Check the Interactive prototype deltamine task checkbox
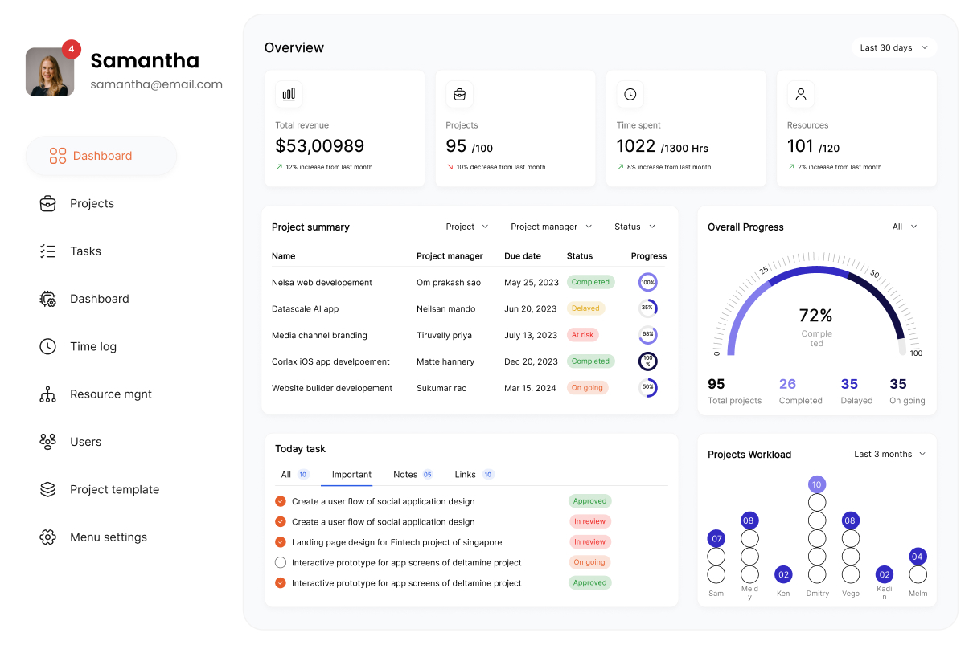The height and width of the screenshot is (649, 973). pyautogui.click(x=281, y=562)
